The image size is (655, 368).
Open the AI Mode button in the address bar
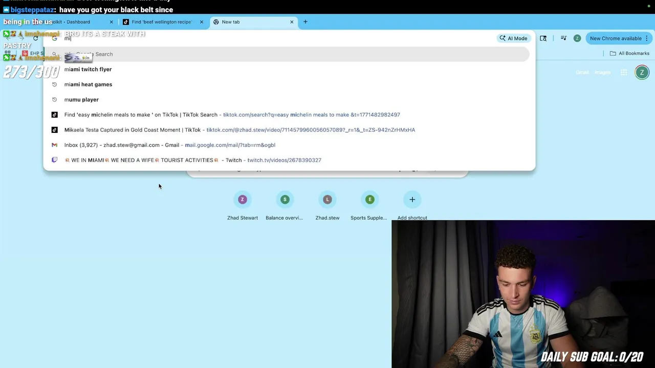[x=513, y=38]
